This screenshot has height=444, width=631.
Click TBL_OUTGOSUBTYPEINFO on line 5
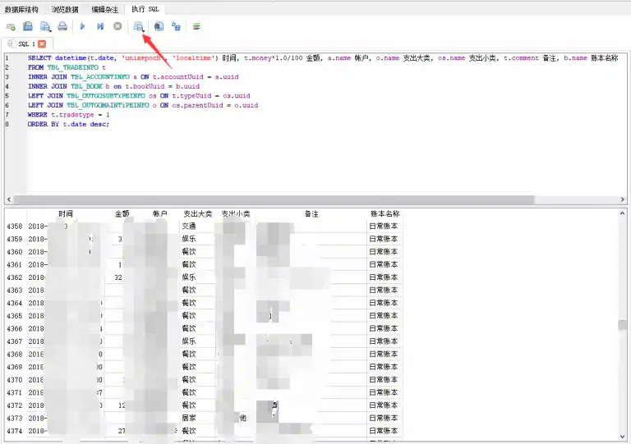click(106, 96)
